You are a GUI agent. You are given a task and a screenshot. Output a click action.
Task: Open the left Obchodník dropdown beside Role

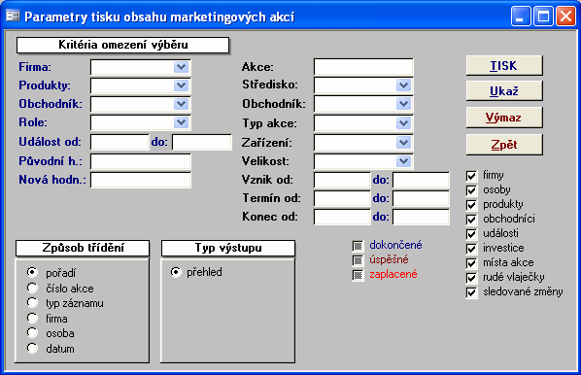181,104
